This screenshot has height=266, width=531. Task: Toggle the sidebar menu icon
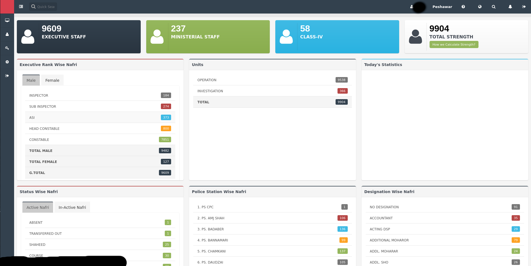(21, 7)
